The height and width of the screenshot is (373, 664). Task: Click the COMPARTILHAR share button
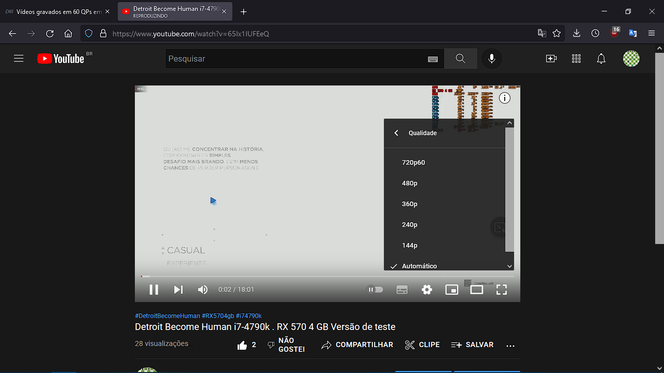[357, 345]
